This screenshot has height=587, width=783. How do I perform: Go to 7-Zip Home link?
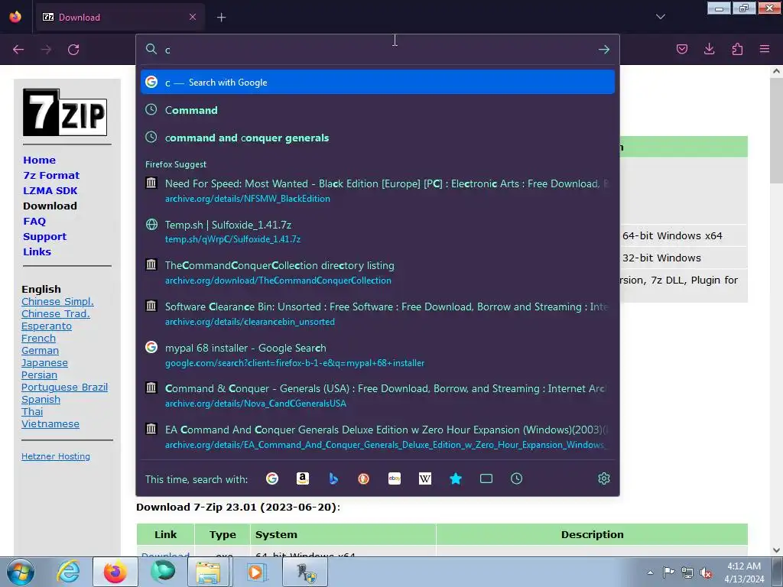40,161
